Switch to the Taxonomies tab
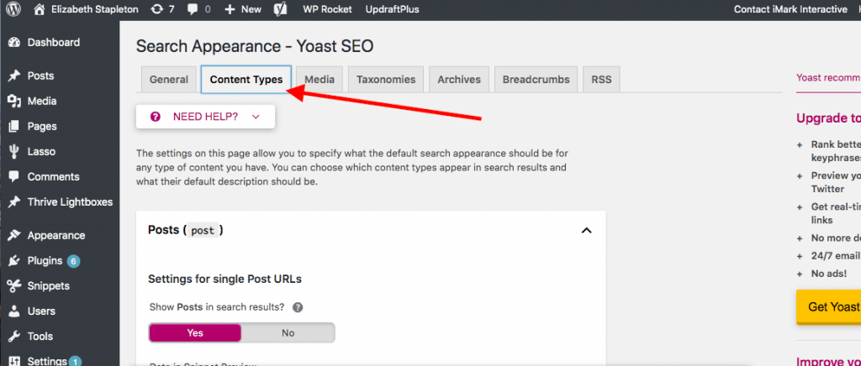This screenshot has height=366, width=861. [386, 80]
